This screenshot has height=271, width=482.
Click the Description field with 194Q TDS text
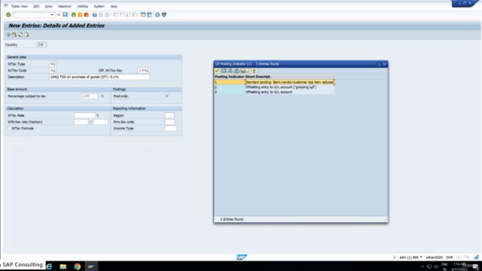coord(99,77)
